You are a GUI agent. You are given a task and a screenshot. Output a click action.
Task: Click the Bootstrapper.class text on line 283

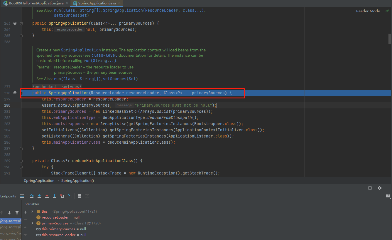point(216,124)
